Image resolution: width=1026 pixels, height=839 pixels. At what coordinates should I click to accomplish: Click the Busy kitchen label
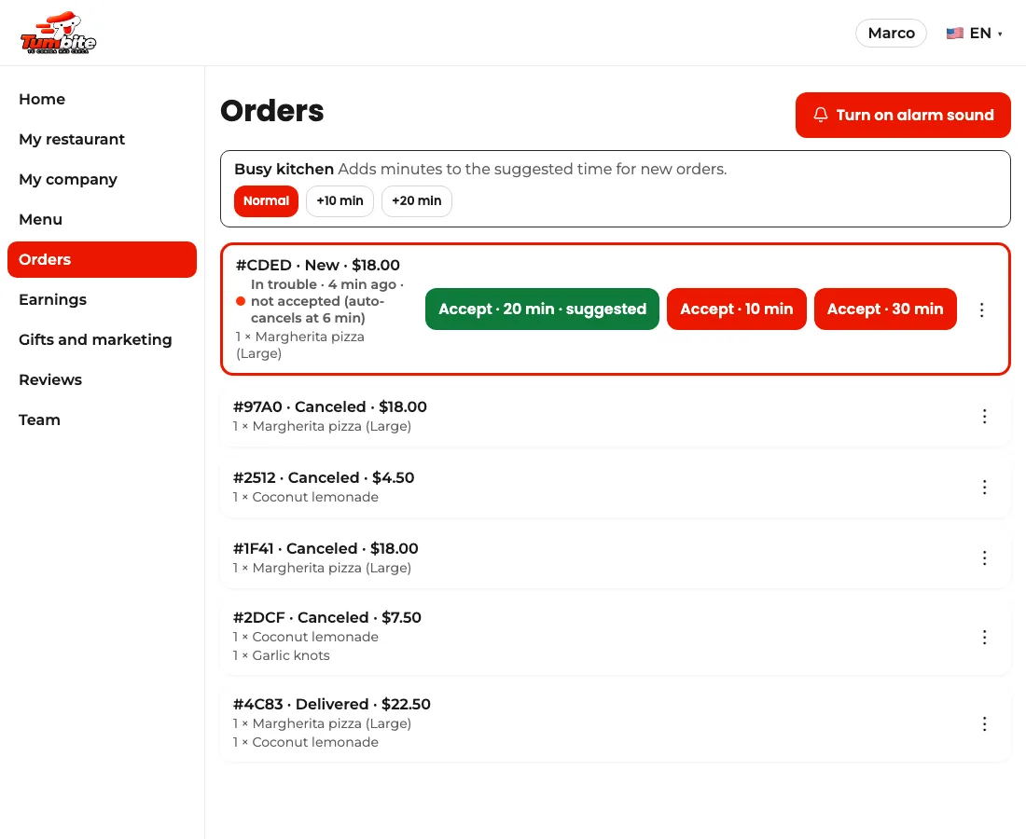(284, 169)
